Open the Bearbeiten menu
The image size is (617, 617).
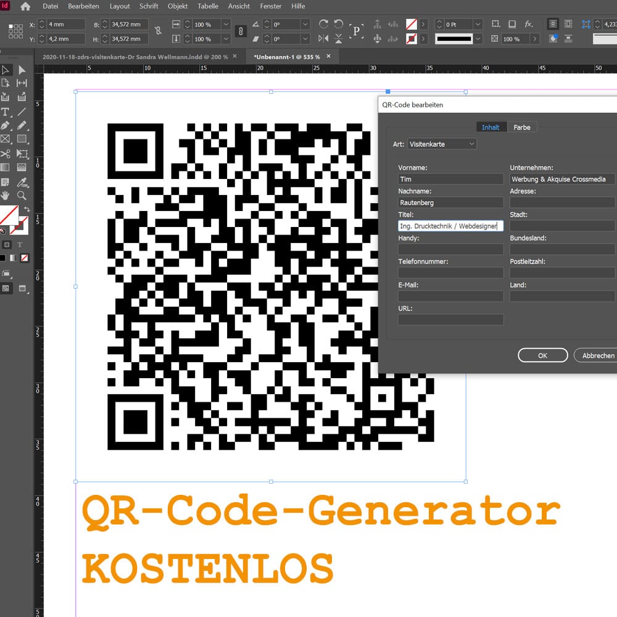click(83, 6)
